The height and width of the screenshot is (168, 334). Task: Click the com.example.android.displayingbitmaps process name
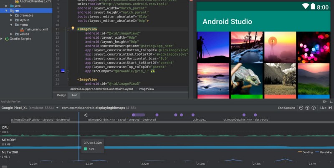(93, 108)
